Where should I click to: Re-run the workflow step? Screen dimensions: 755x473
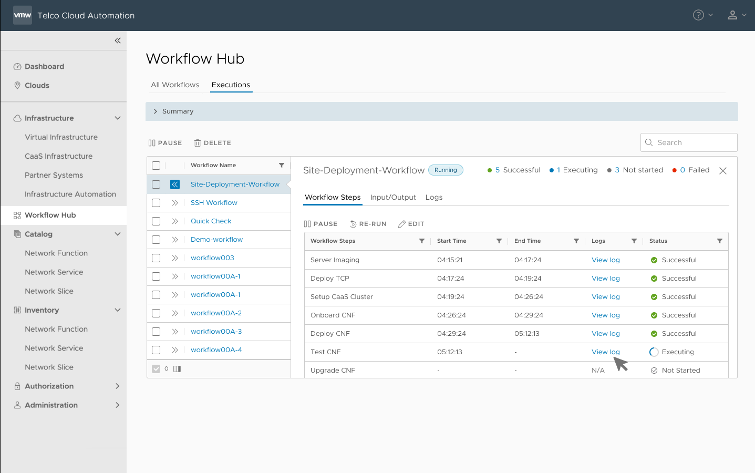tap(368, 224)
